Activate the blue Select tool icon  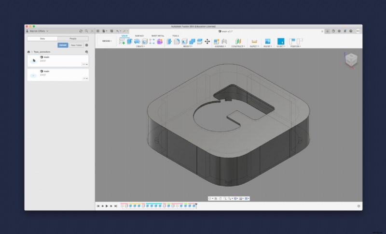click(x=281, y=42)
